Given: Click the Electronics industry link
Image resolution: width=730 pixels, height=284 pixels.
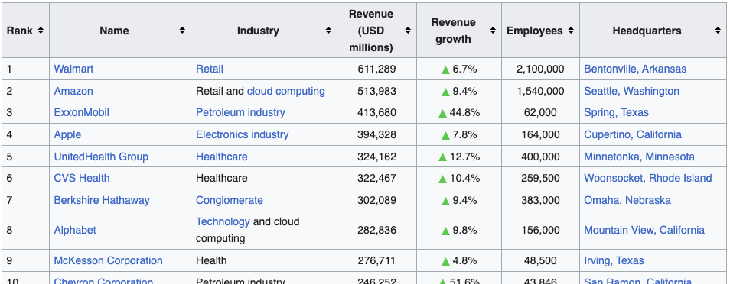Looking at the screenshot, I should 242,135.
